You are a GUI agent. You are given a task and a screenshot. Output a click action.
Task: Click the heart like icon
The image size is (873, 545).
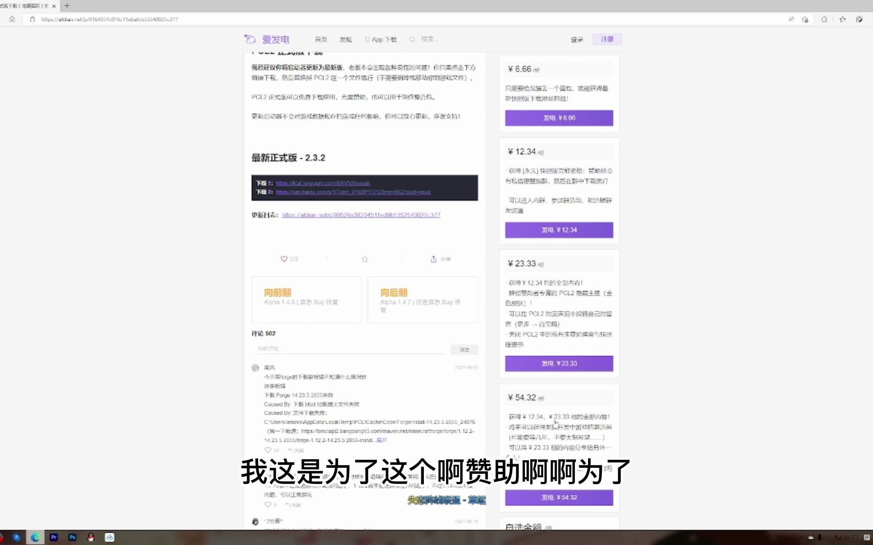point(284,259)
